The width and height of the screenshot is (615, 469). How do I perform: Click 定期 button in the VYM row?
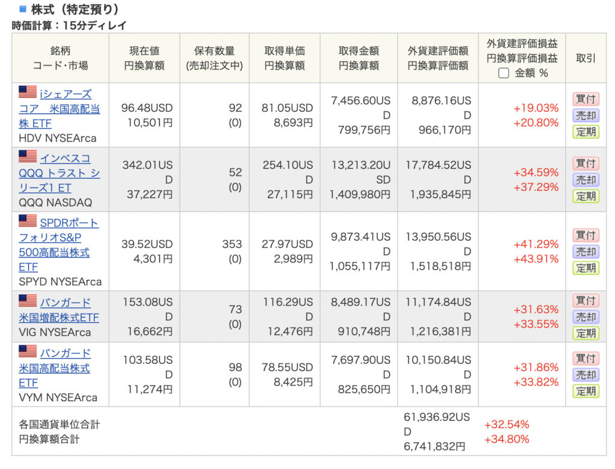tap(586, 392)
